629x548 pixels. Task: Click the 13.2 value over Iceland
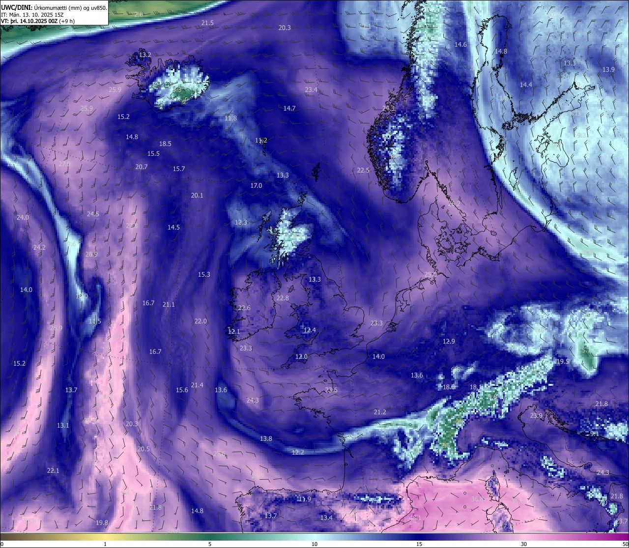click(x=145, y=55)
